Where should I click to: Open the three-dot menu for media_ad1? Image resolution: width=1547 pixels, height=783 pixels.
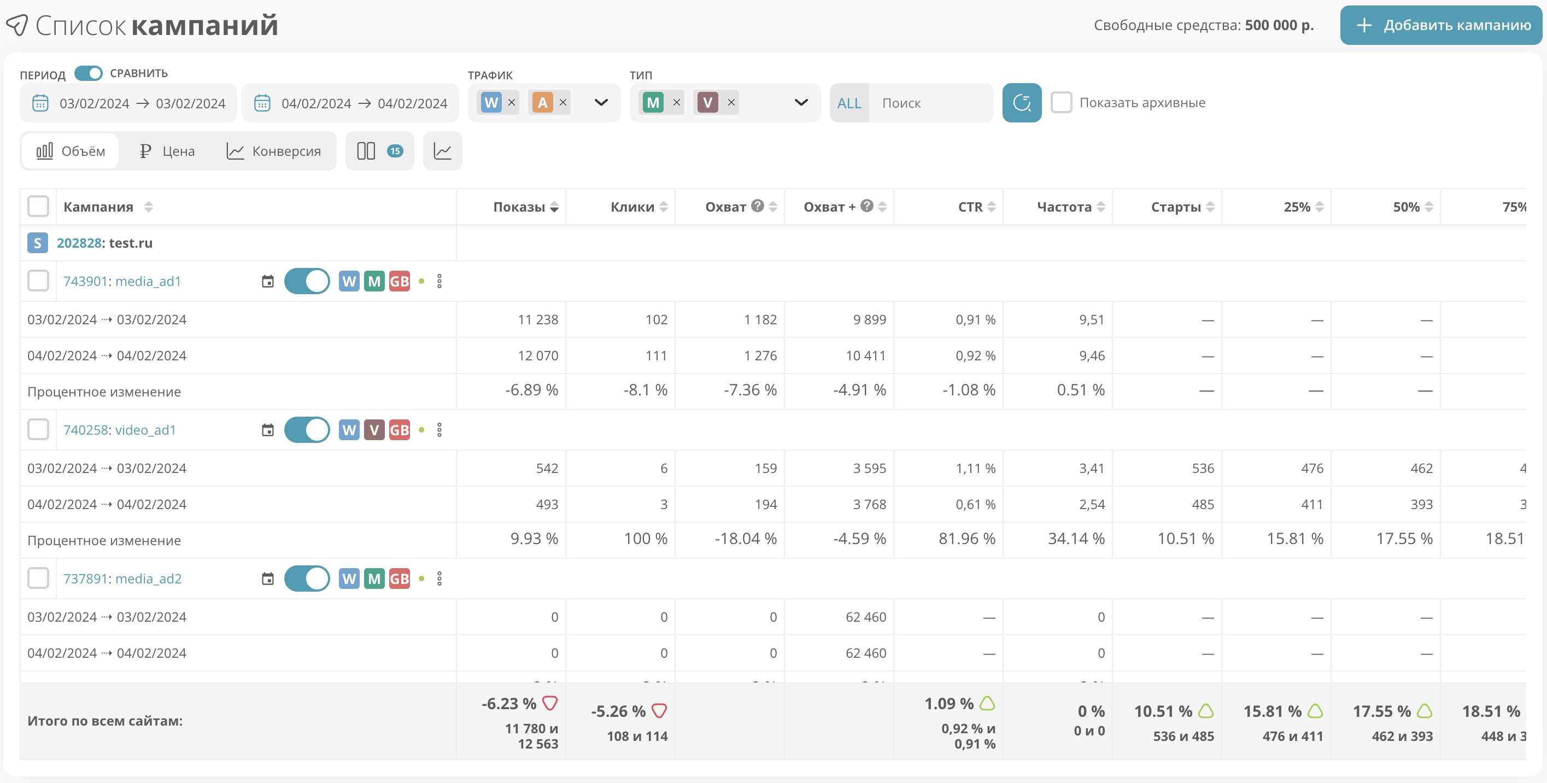[440, 281]
